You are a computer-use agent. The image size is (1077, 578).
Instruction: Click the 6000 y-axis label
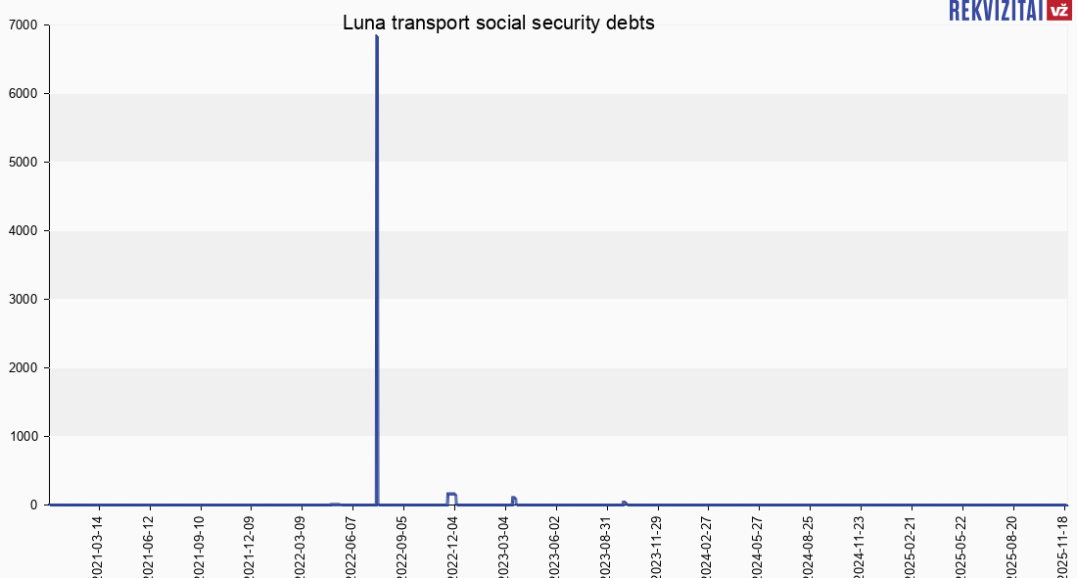[23, 94]
